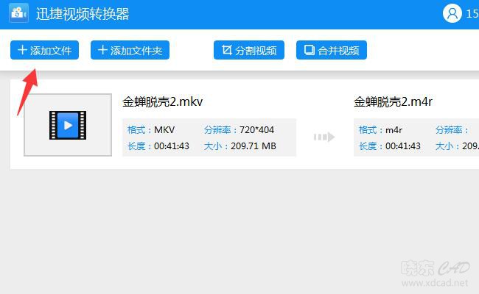Select the output file name 金蝉脱壳2.m4r
The height and width of the screenshot is (294, 479).
pyautogui.click(x=394, y=101)
